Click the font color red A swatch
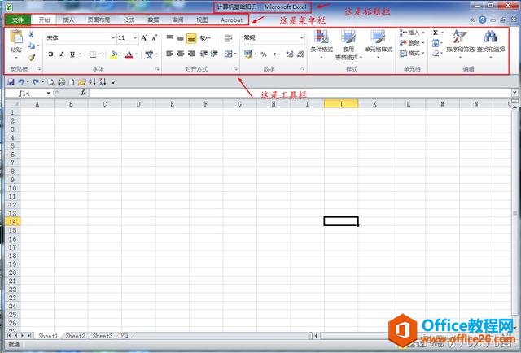The image size is (521, 353). click(129, 54)
